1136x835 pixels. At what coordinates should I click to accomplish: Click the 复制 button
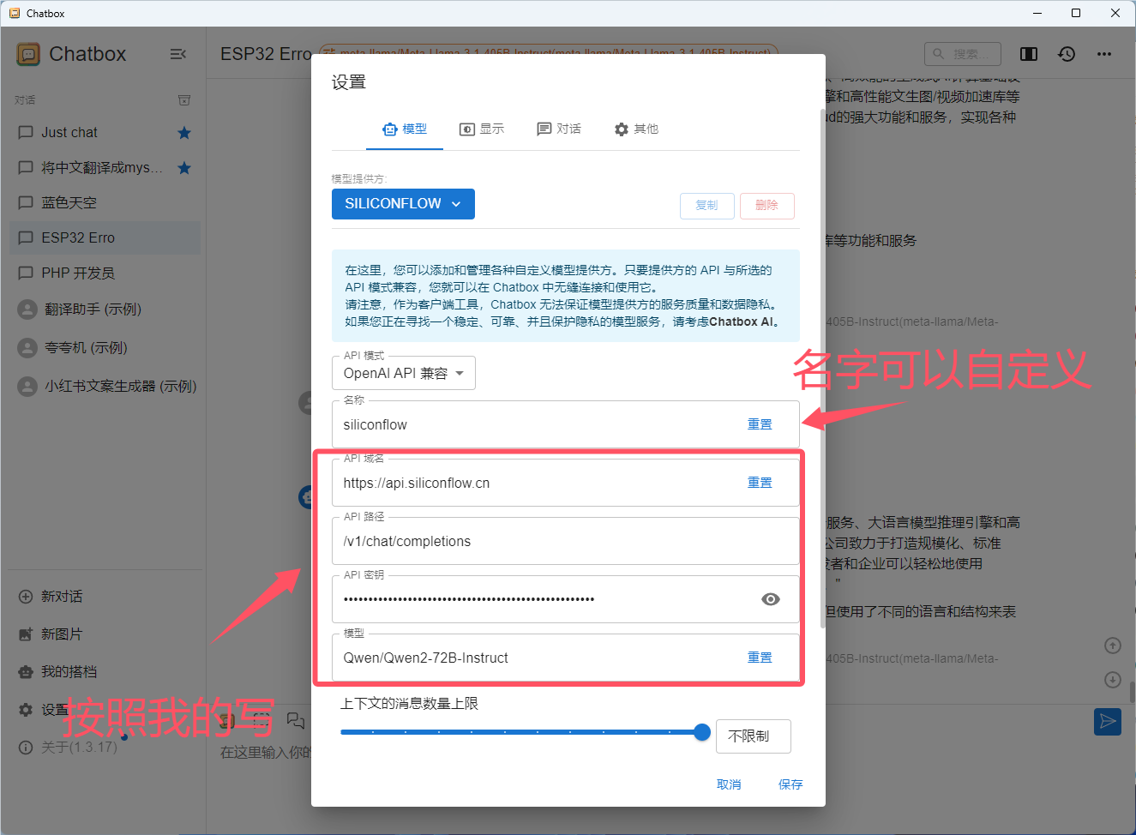click(x=707, y=206)
